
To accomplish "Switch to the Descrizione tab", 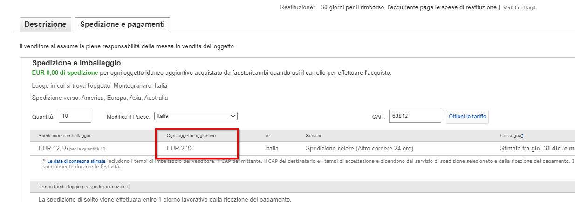I will coord(45,25).
